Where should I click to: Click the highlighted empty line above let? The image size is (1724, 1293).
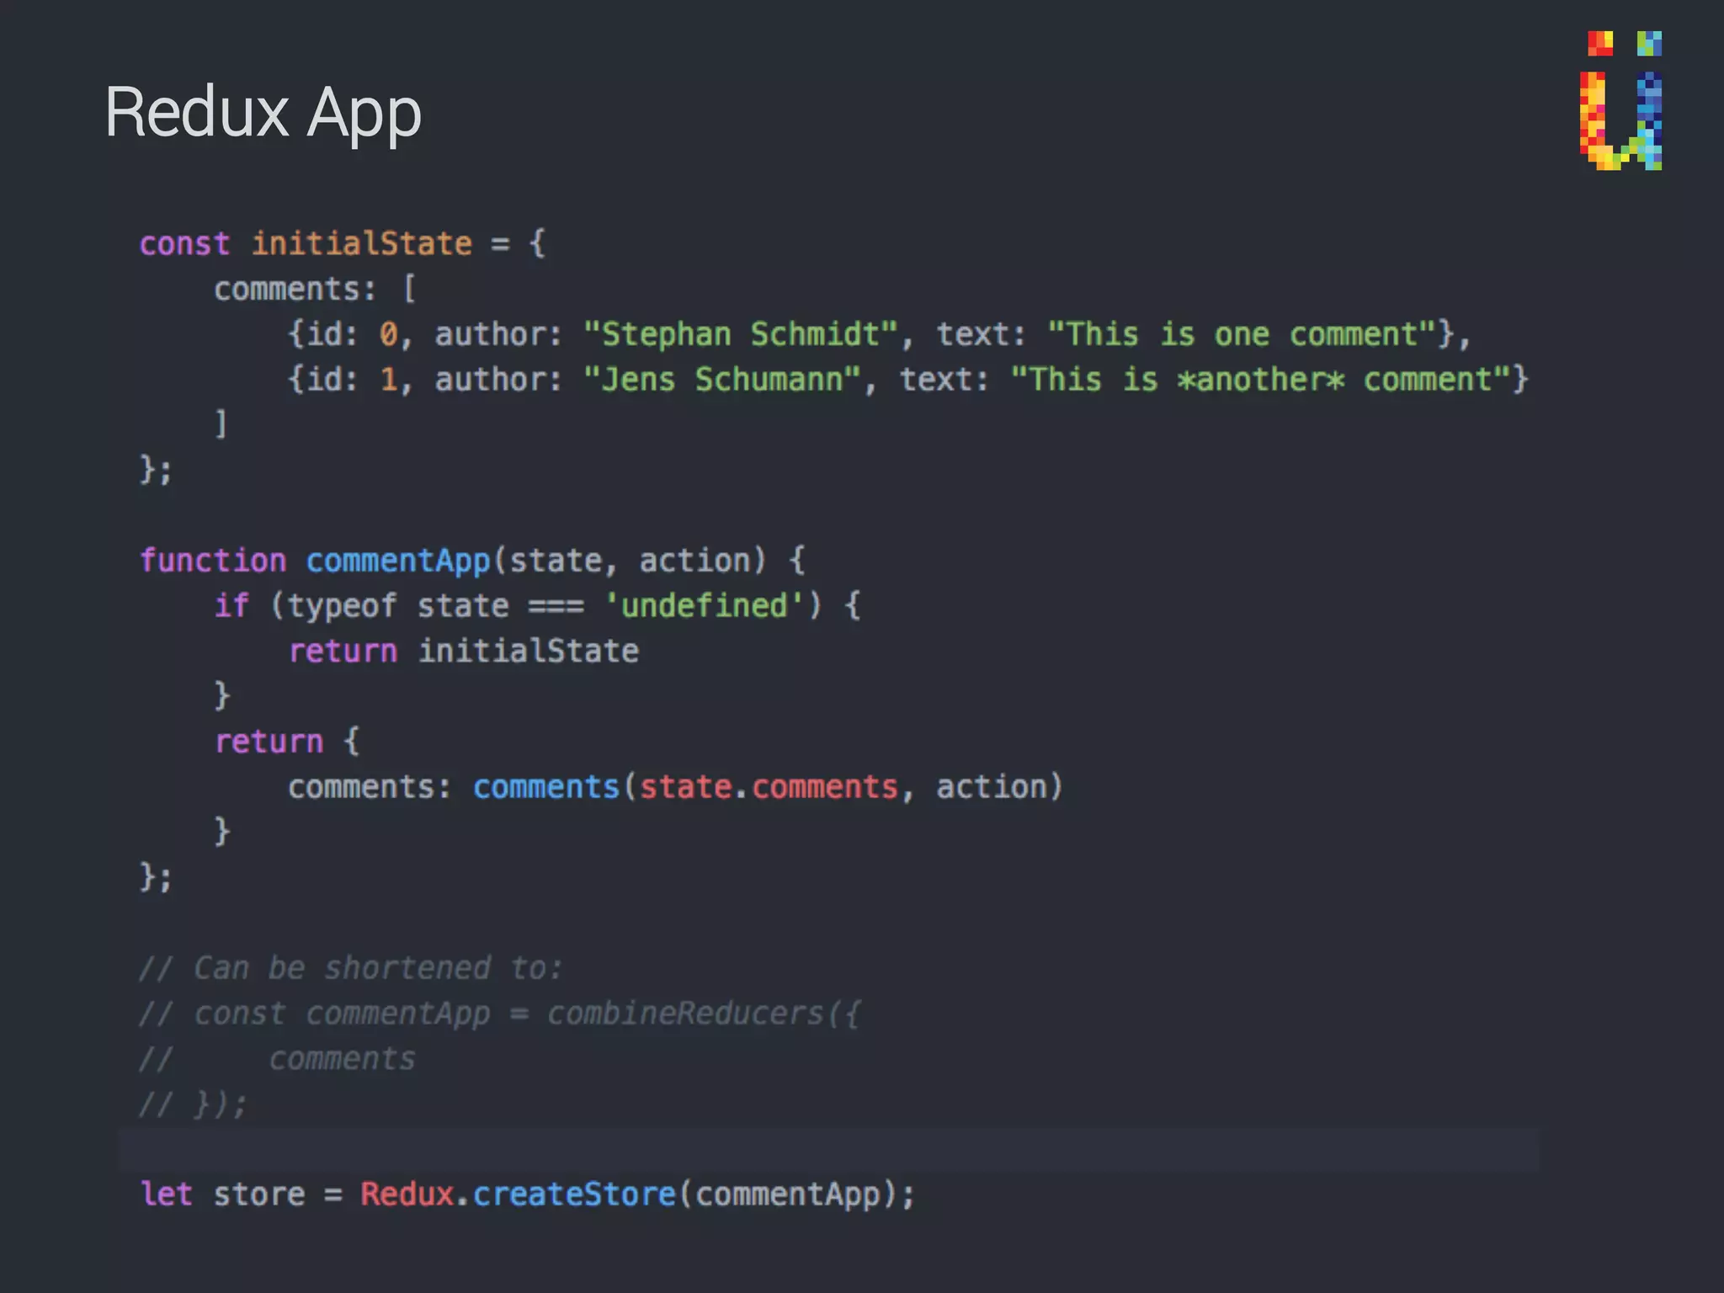point(828,1150)
